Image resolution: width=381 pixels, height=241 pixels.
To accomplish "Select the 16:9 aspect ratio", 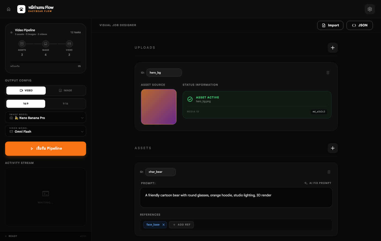I will coord(26,104).
